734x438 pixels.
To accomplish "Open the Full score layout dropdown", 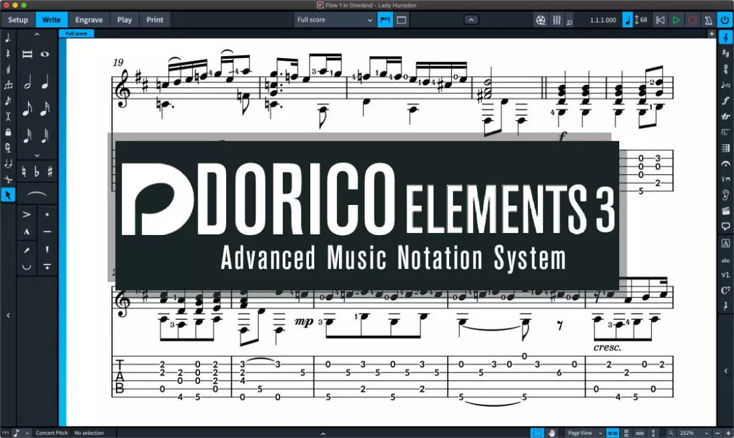I will pos(335,19).
